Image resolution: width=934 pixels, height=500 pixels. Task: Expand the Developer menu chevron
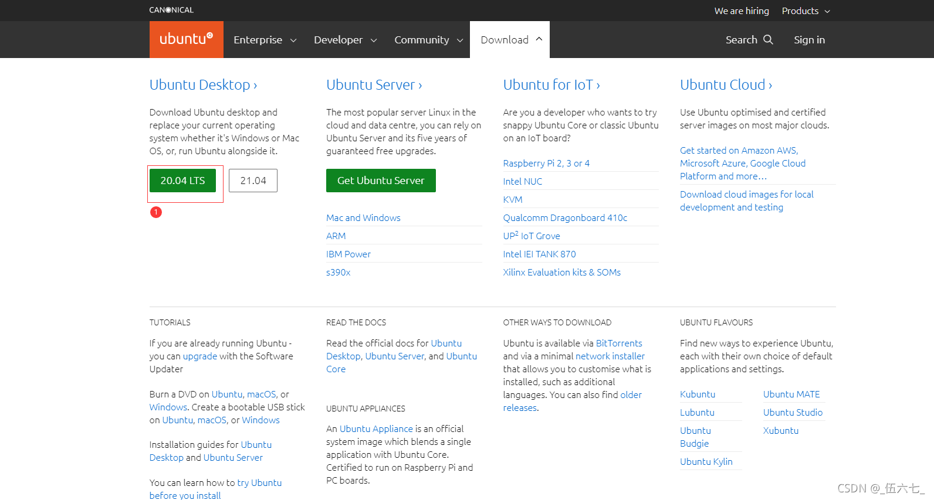374,40
